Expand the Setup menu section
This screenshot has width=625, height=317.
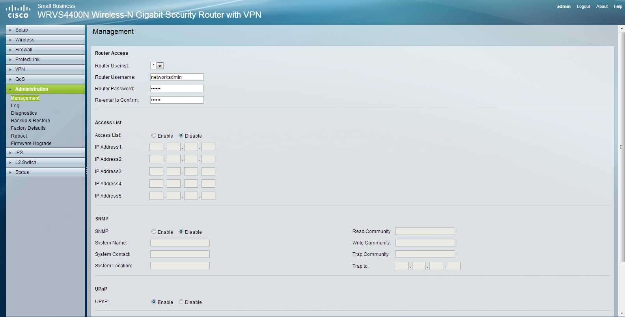pyautogui.click(x=45, y=30)
